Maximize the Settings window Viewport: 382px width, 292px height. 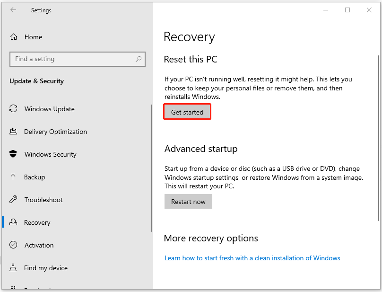pyautogui.click(x=347, y=10)
